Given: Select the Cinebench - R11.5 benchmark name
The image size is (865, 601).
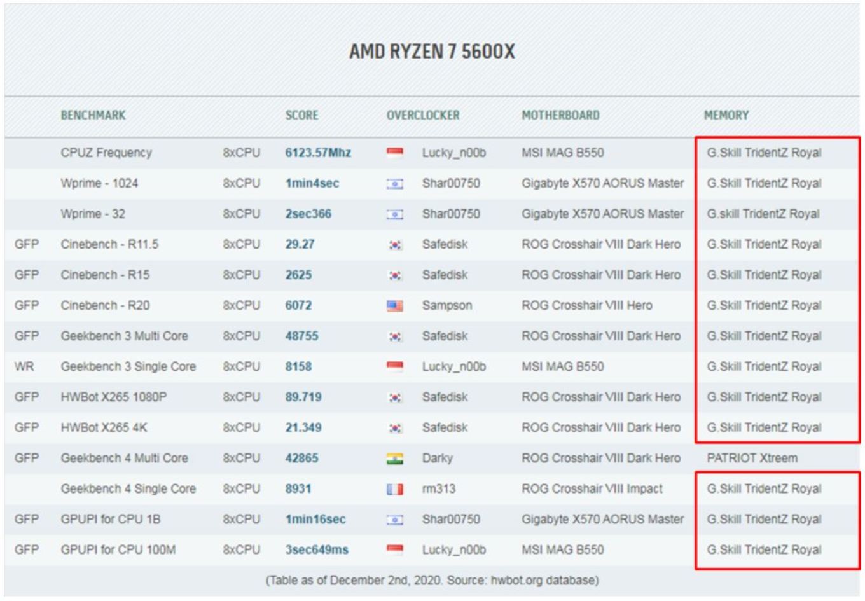Looking at the screenshot, I should tap(109, 244).
